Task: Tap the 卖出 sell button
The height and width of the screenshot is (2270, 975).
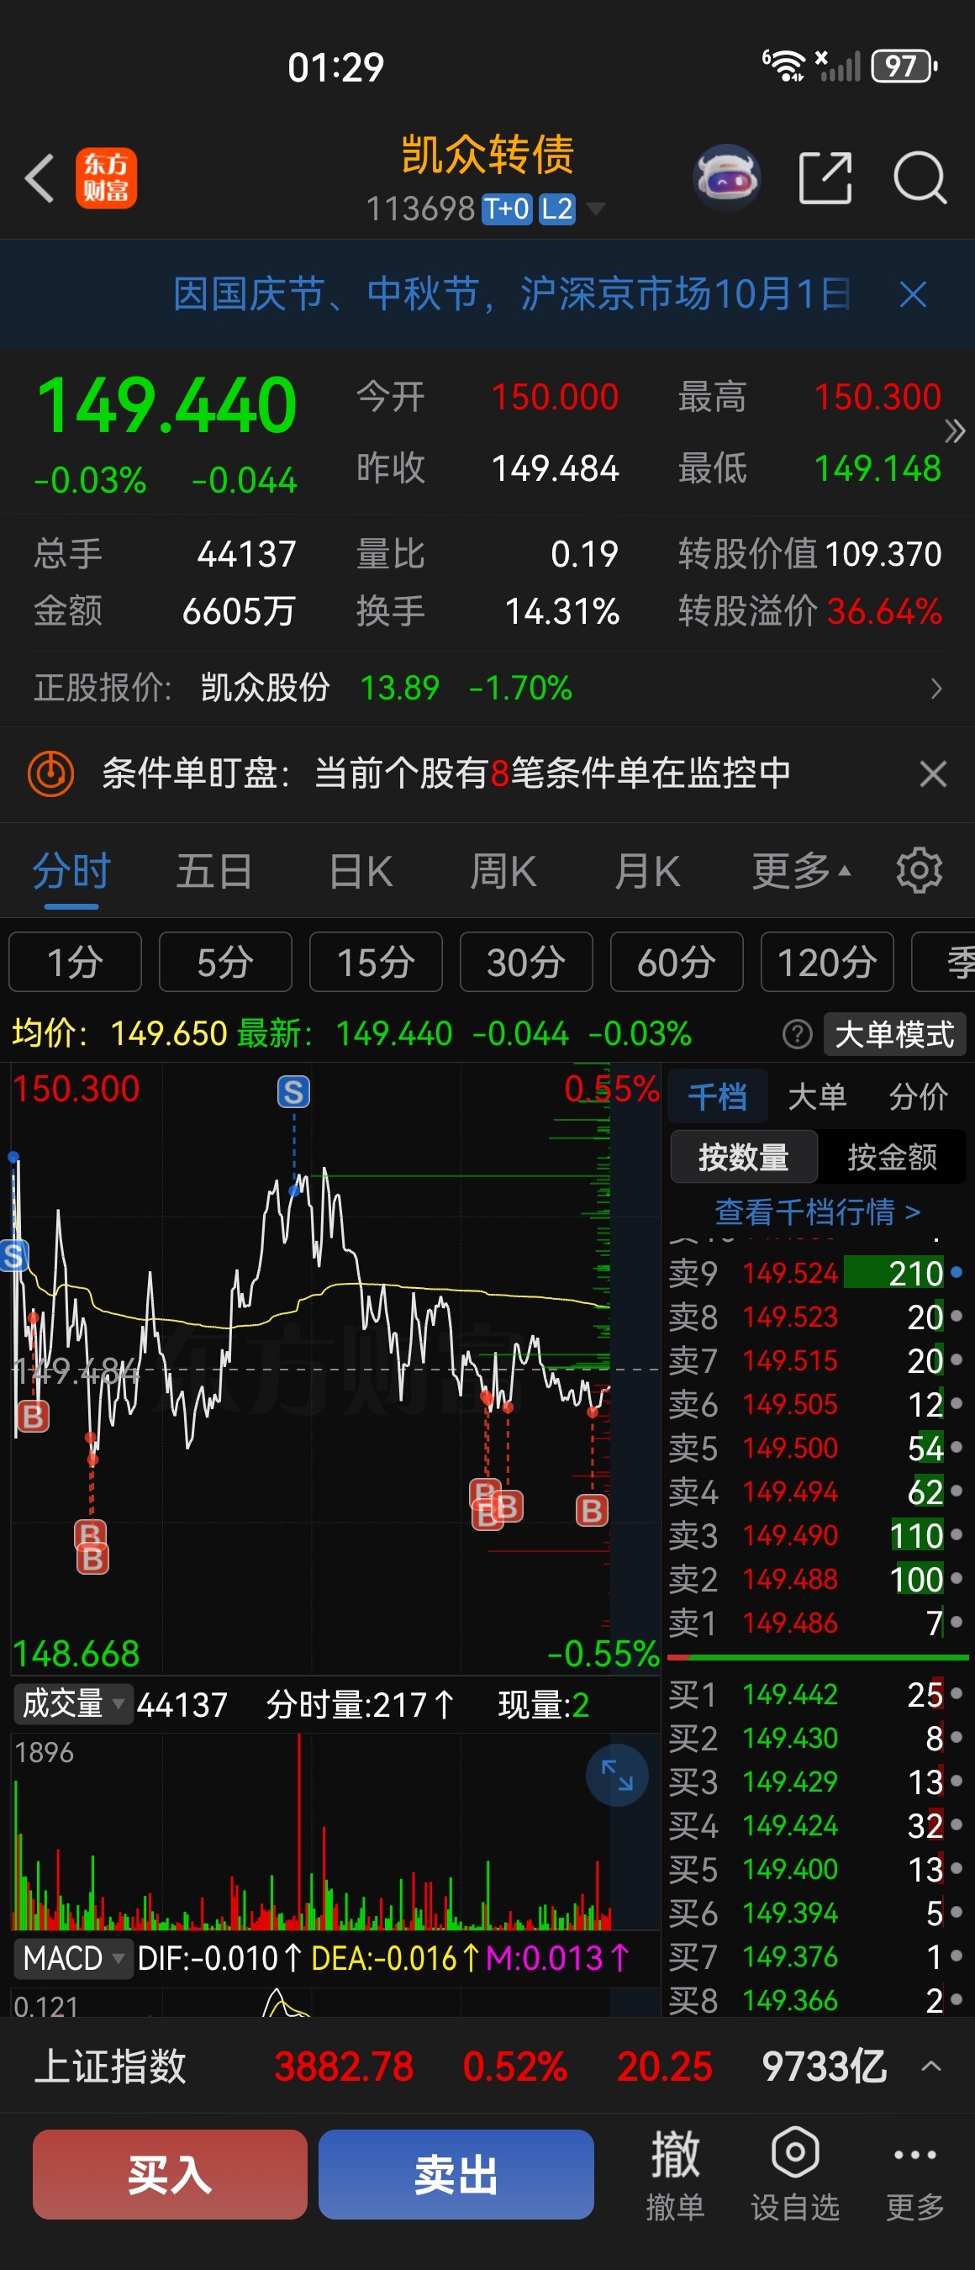Action: click(456, 2174)
